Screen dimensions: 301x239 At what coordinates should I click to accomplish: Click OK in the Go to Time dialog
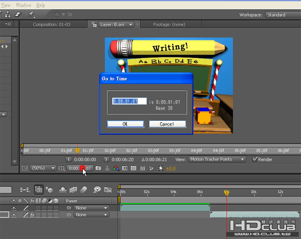(125, 124)
